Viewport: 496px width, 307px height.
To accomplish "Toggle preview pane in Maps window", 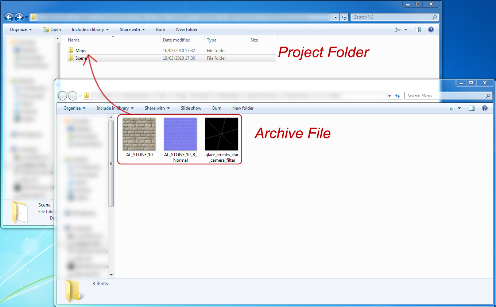I will (x=472, y=108).
